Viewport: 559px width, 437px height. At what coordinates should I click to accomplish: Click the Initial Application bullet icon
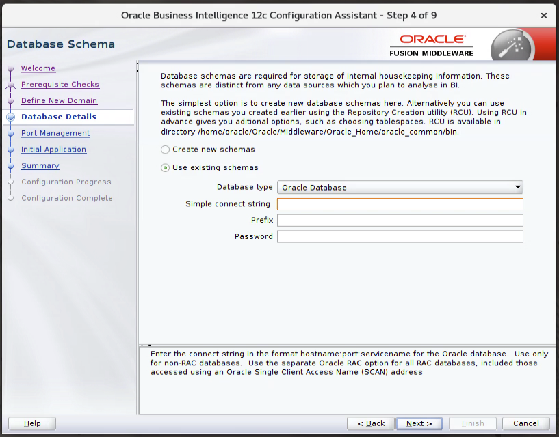(11, 150)
